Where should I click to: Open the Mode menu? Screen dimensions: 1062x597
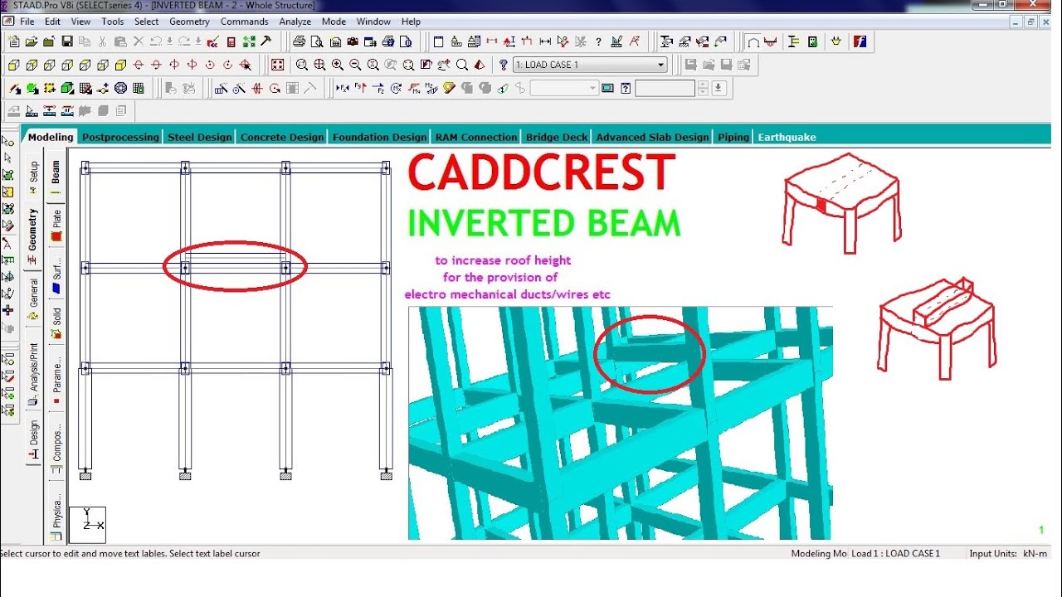[x=334, y=22]
